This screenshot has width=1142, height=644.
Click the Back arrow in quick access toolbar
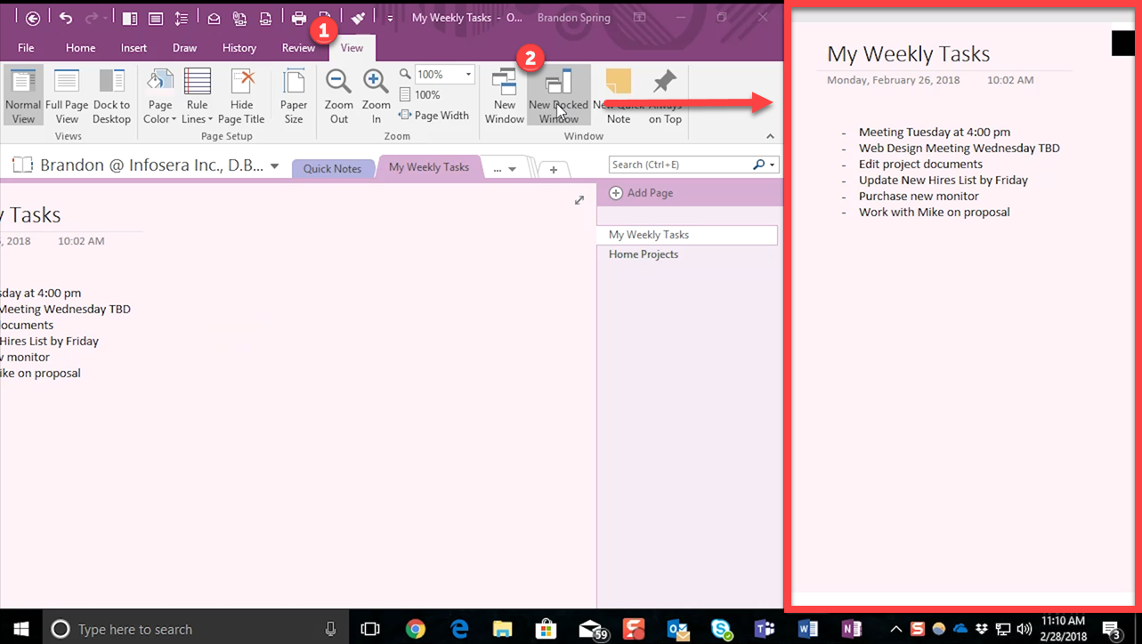coord(33,18)
